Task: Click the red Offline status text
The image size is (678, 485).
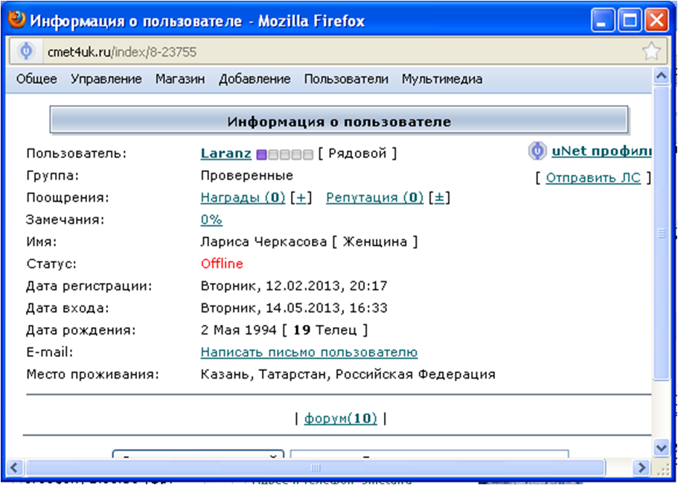Action: pyautogui.click(x=222, y=264)
